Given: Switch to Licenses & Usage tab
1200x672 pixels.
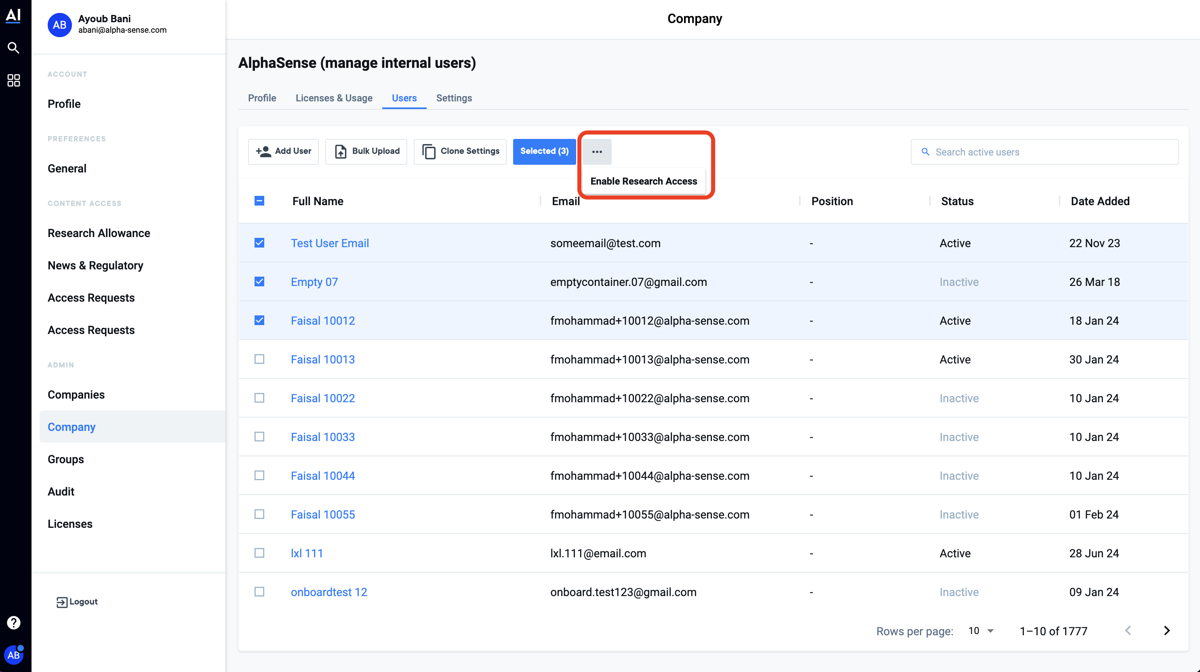Looking at the screenshot, I should pyautogui.click(x=334, y=98).
